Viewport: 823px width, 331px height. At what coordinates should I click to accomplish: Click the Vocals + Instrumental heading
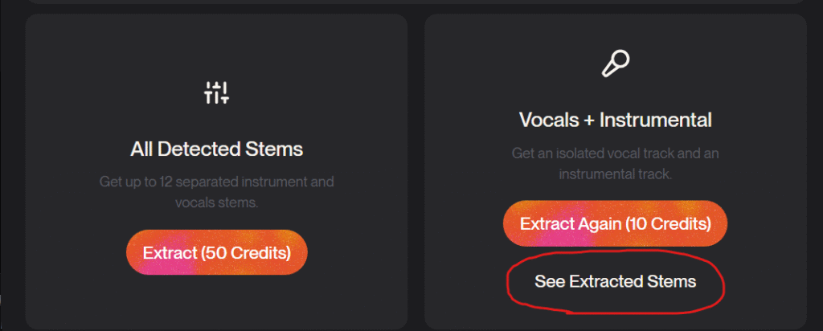tap(615, 120)
